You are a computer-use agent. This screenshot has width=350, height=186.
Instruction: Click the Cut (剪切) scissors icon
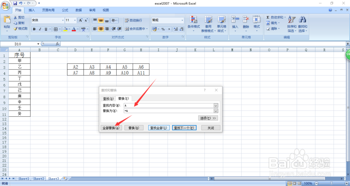tap(15, 17)
